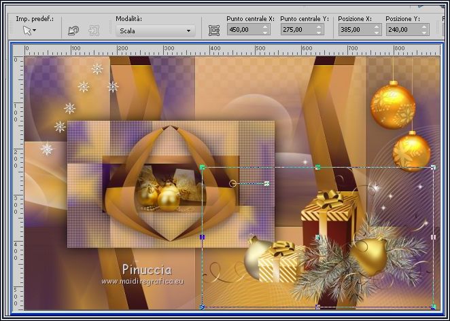Click the bottom-left corner selection handle
Viewport: 450px width, 321px height.
[203, 307]
